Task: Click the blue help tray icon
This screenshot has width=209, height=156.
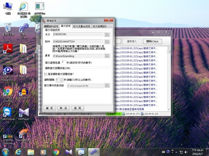Action: [168, 152]
